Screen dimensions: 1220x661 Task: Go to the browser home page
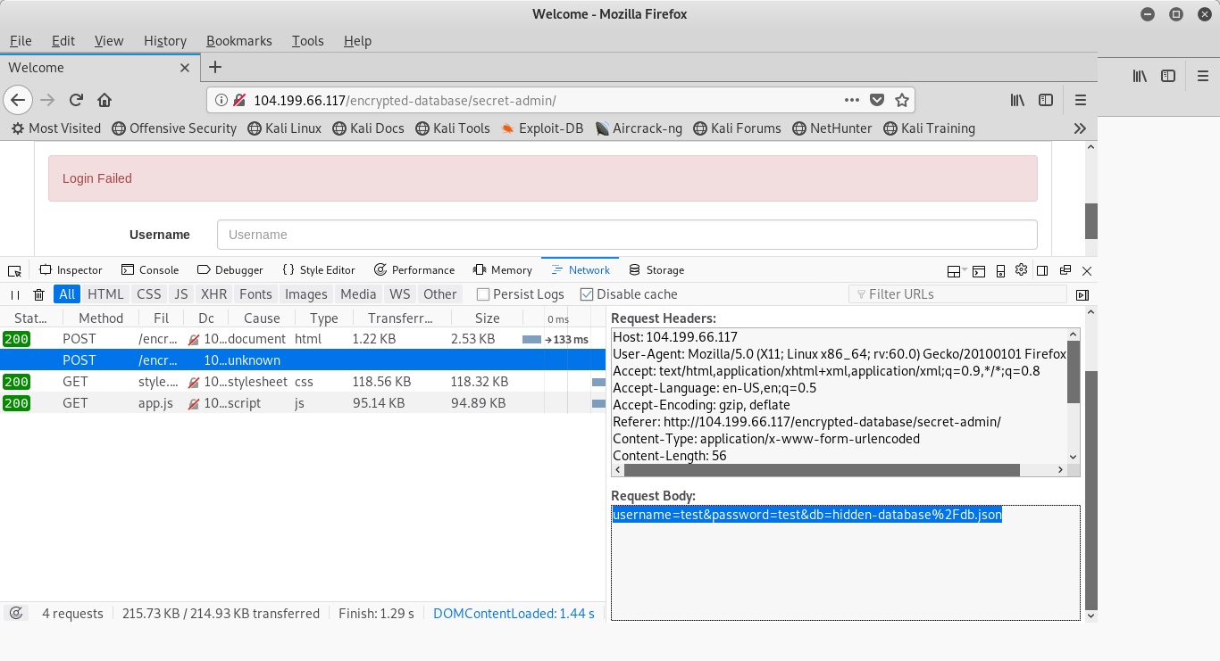click(x=104, y=100)
